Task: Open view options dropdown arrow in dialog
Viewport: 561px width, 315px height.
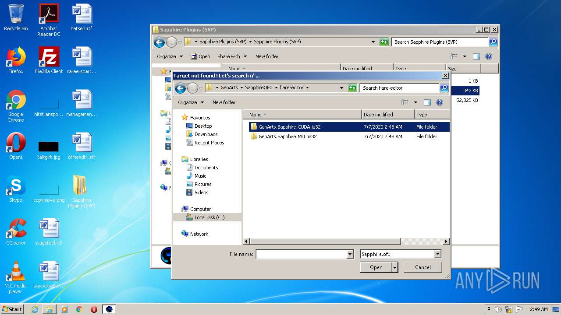Action: (415, 102)
